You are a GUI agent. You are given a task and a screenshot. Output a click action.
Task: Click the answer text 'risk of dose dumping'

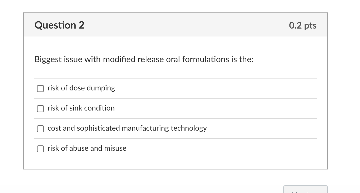(x=81, y=88)
